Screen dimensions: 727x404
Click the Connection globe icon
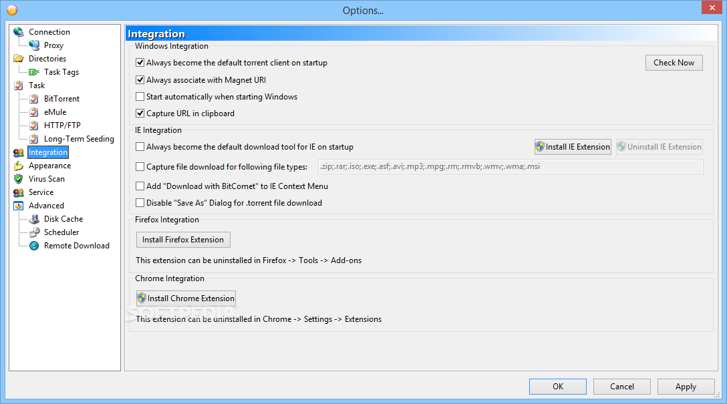[19, 32]
